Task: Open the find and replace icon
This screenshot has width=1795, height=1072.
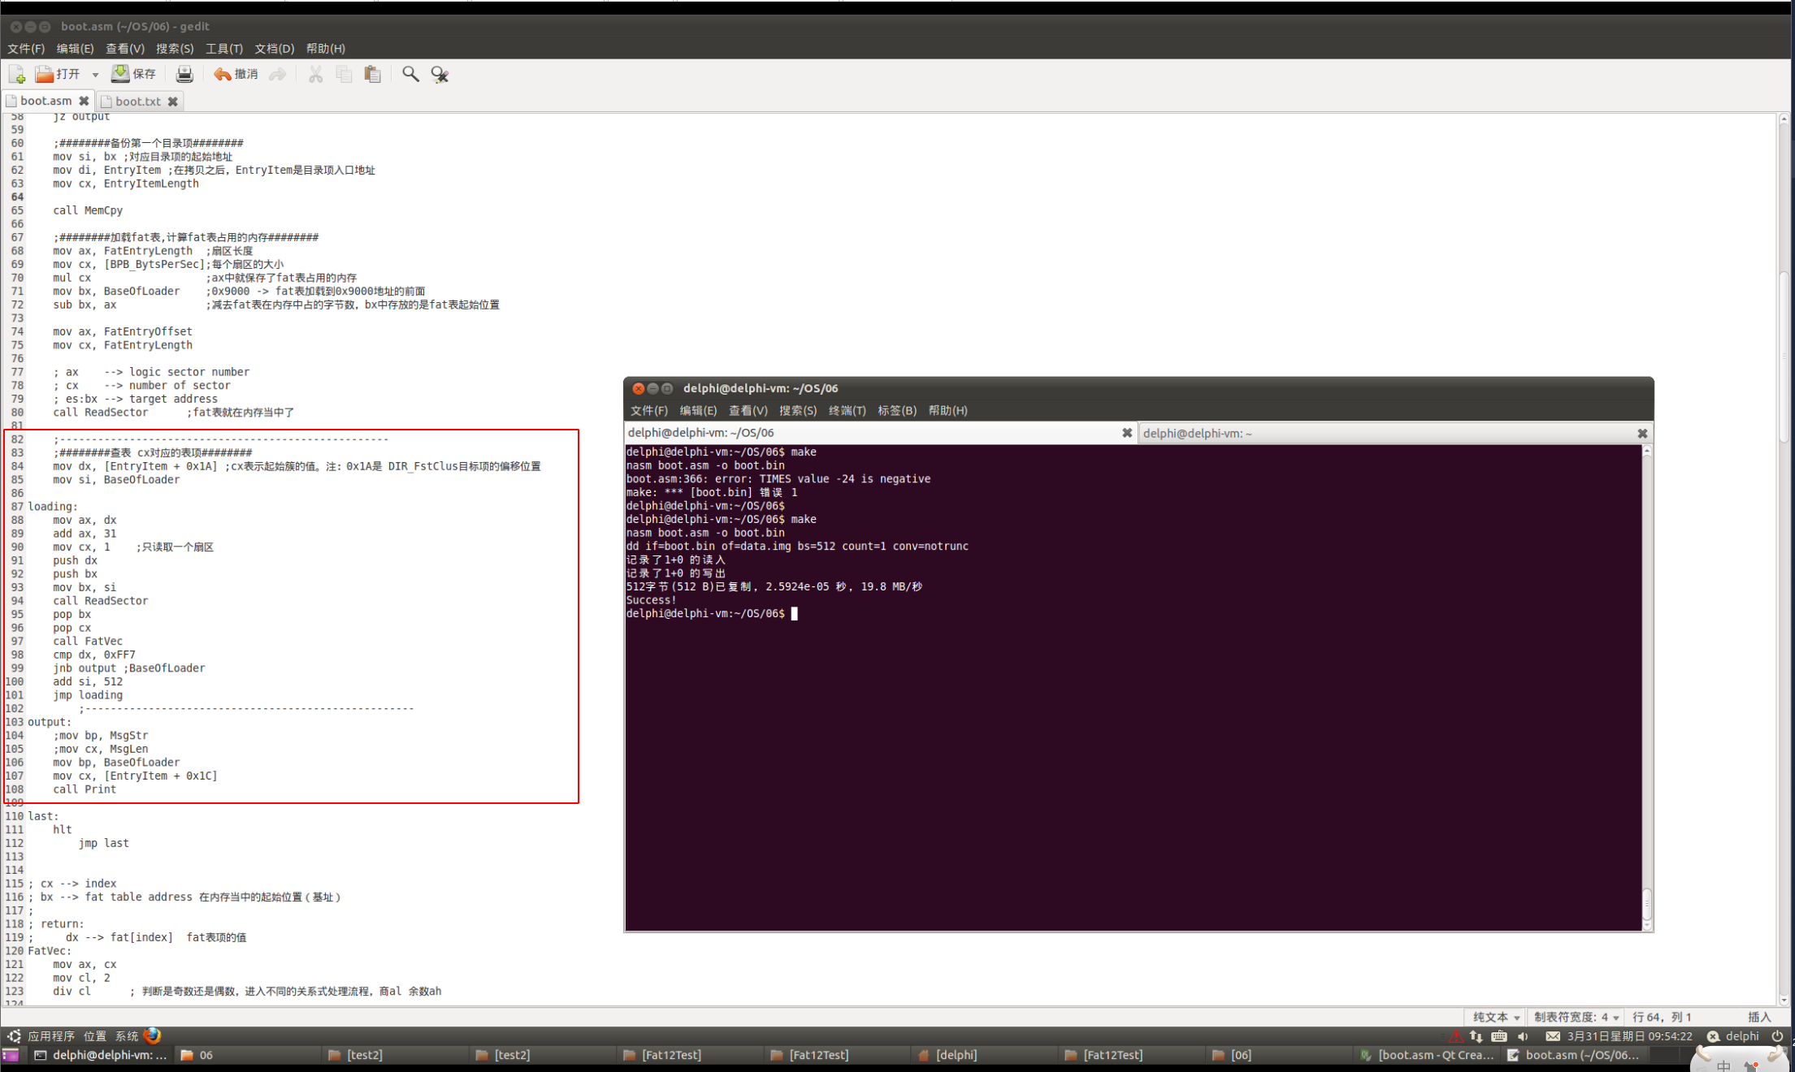Action: coord(440,74)
